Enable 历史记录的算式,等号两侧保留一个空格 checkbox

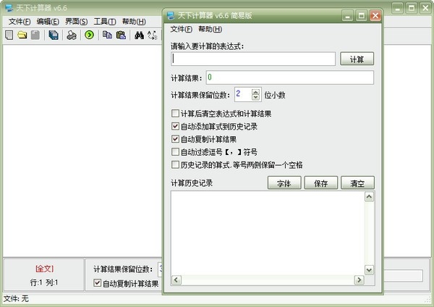(x=175, y=165)
